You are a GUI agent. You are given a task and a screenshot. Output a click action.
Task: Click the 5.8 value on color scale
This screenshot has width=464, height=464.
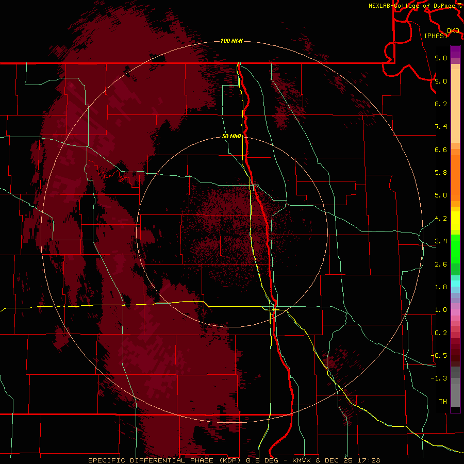(x=441, y=173)
